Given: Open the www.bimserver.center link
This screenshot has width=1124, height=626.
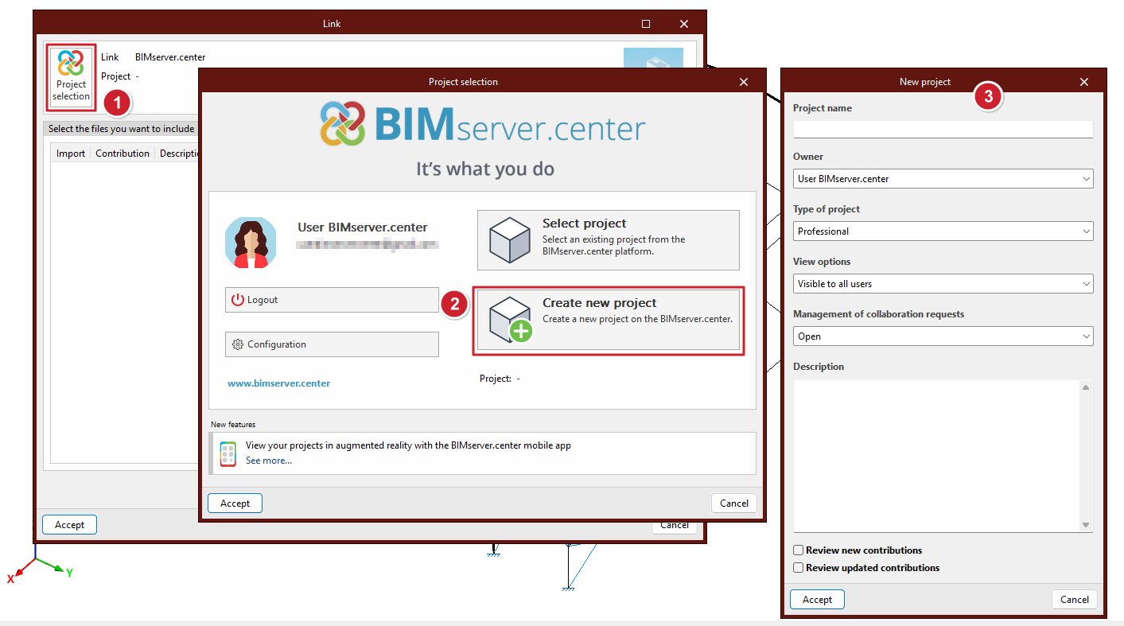Looking at the screenshot, I should [x=278, y=383].
